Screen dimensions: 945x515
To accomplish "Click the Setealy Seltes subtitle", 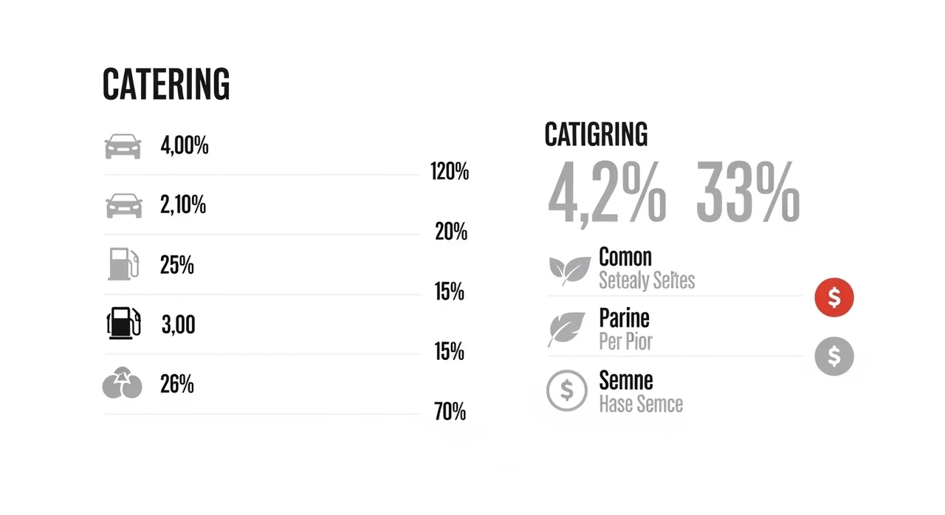I will pos(646,281).
